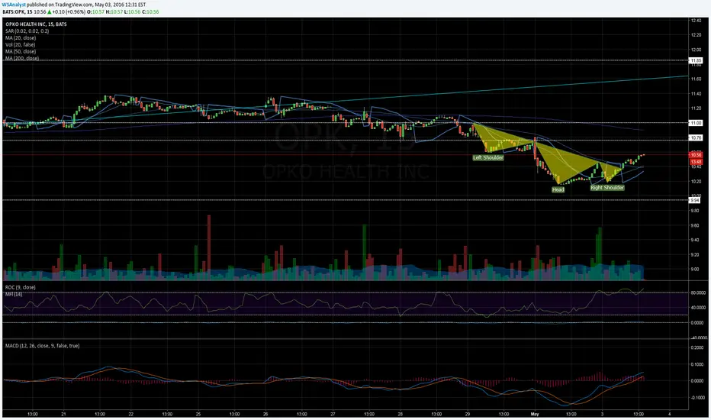Select the Head pattern label
Screen dimensions: 711x420
point(558,190)
